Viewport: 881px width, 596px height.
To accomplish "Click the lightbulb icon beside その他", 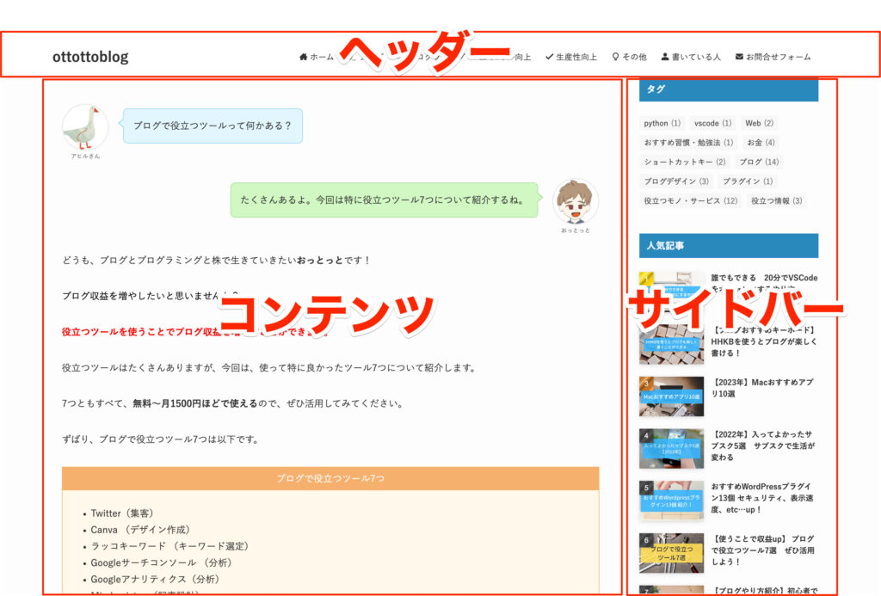I will tap(616, 57).
